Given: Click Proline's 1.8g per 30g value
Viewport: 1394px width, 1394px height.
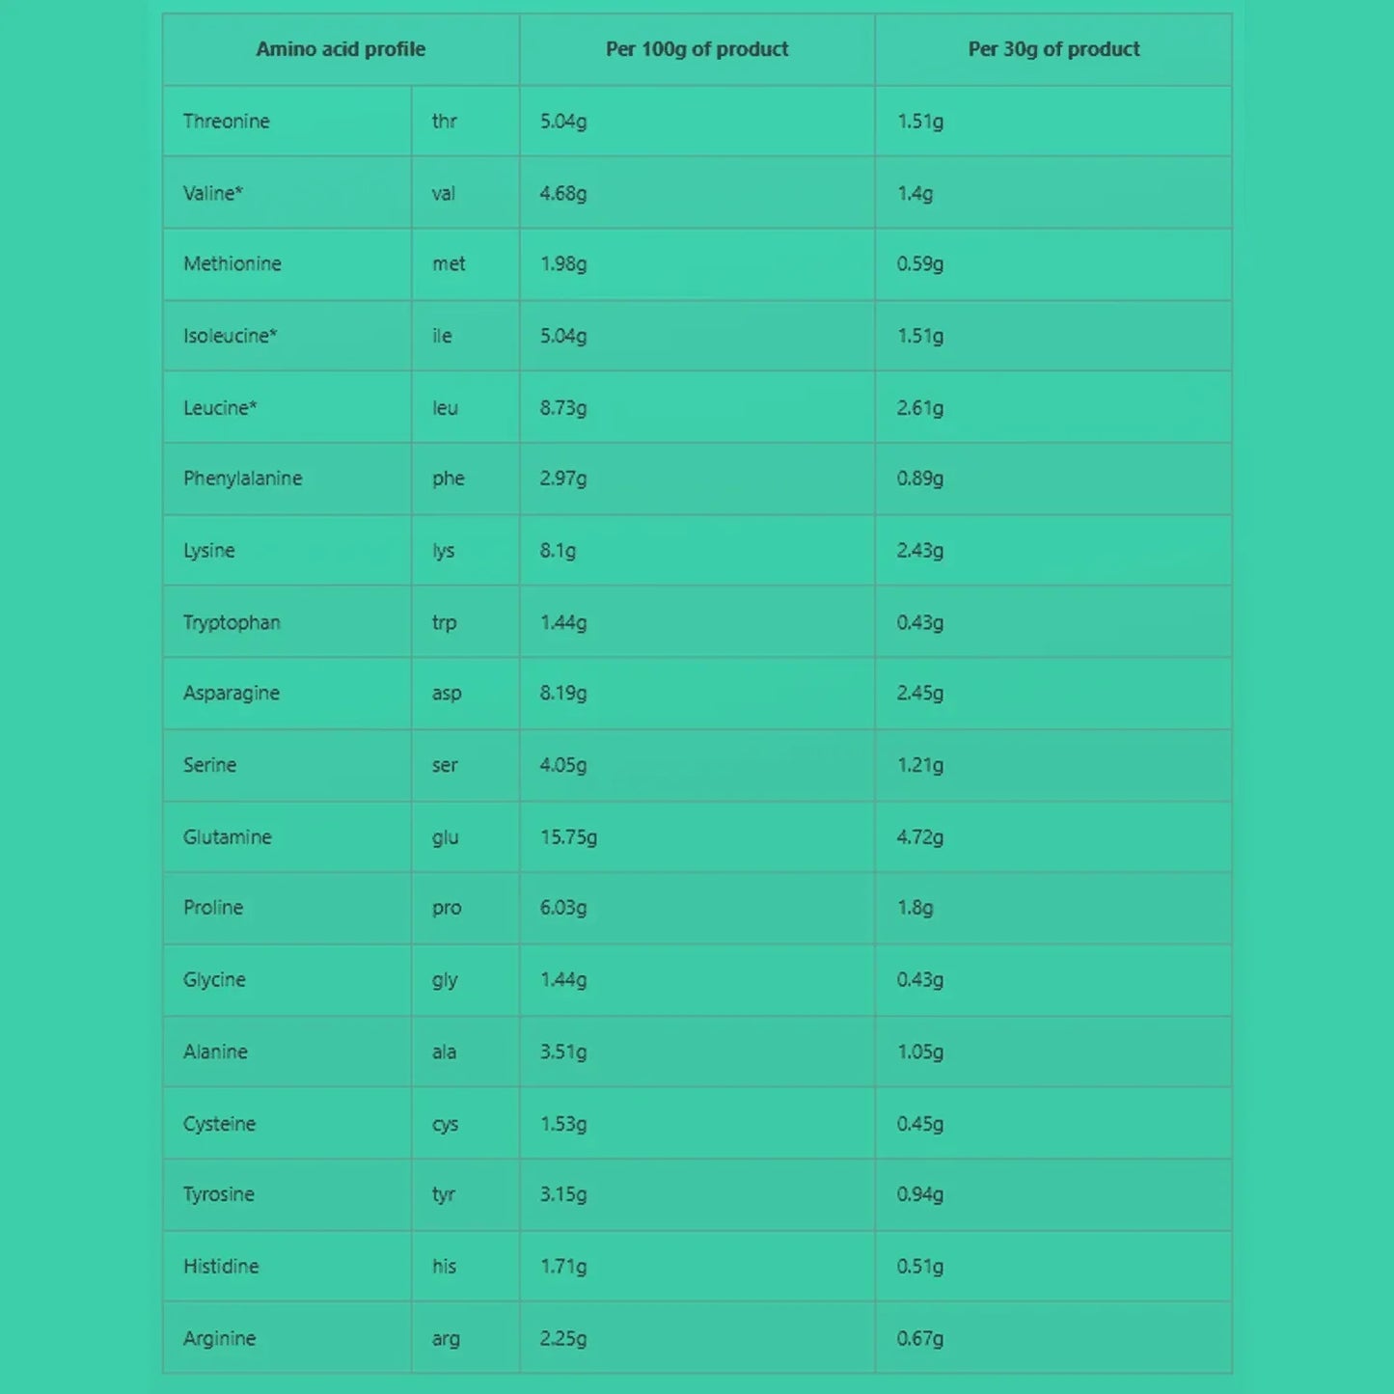Looking at the screenshot, I should pos(915,908).
